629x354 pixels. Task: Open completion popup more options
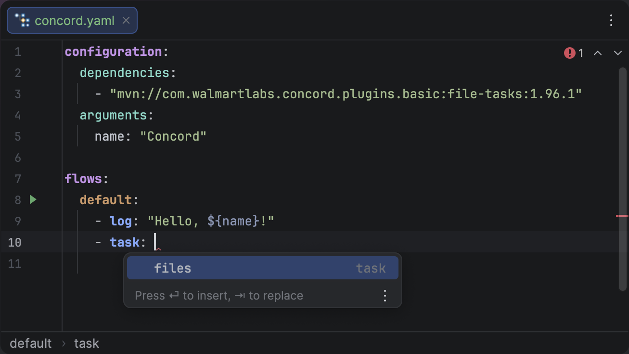(385, 296)
